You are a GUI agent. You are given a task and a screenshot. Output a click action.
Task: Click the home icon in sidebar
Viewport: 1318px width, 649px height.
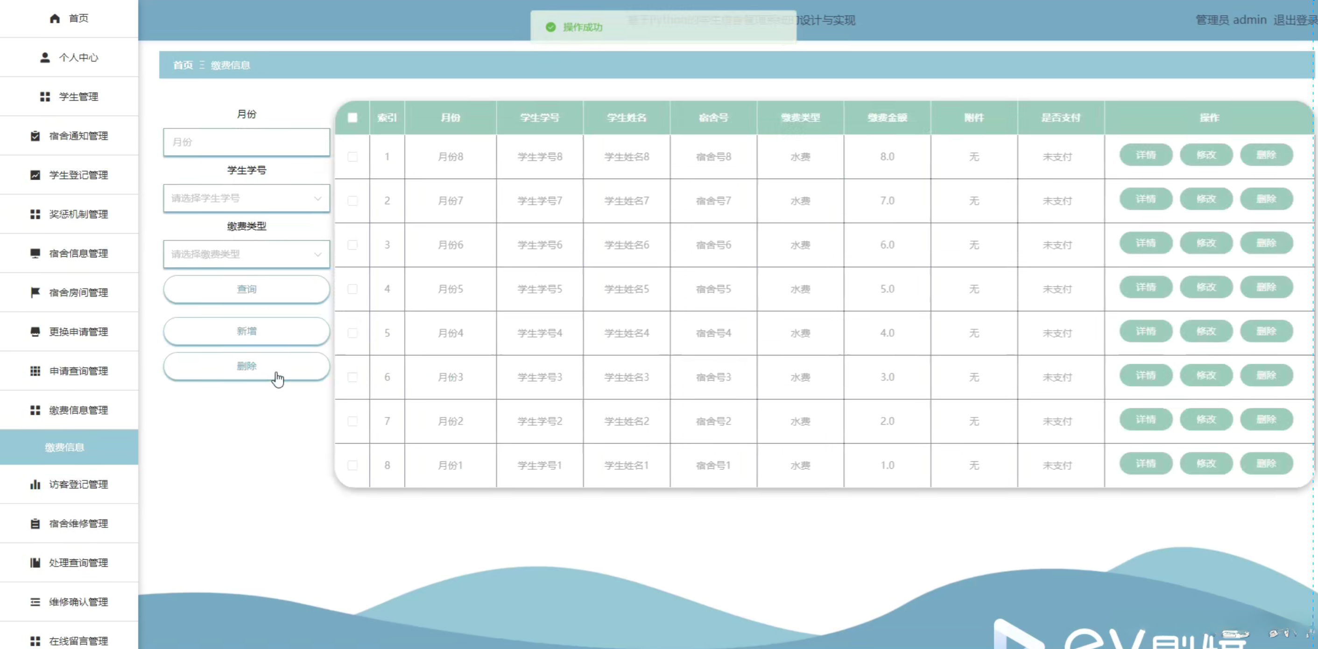pyautogui.click(x=55, y=18)
